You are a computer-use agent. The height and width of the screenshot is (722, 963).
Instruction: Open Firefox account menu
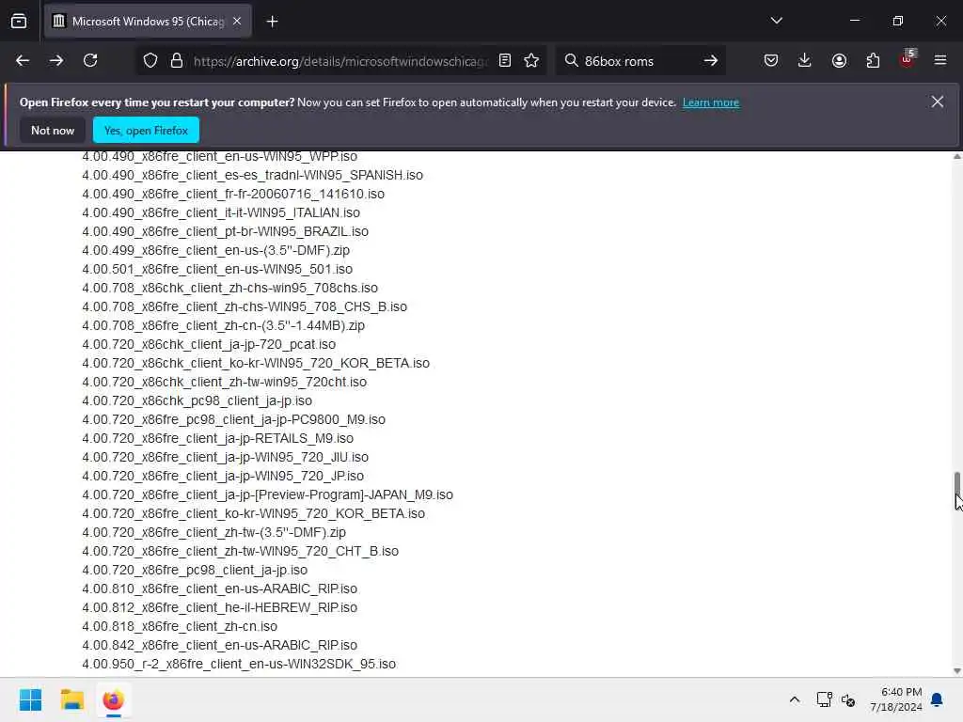(839, 61)
